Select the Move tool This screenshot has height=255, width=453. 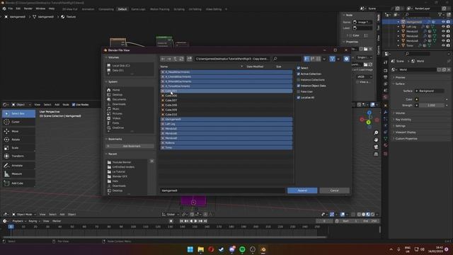[18, 131]
